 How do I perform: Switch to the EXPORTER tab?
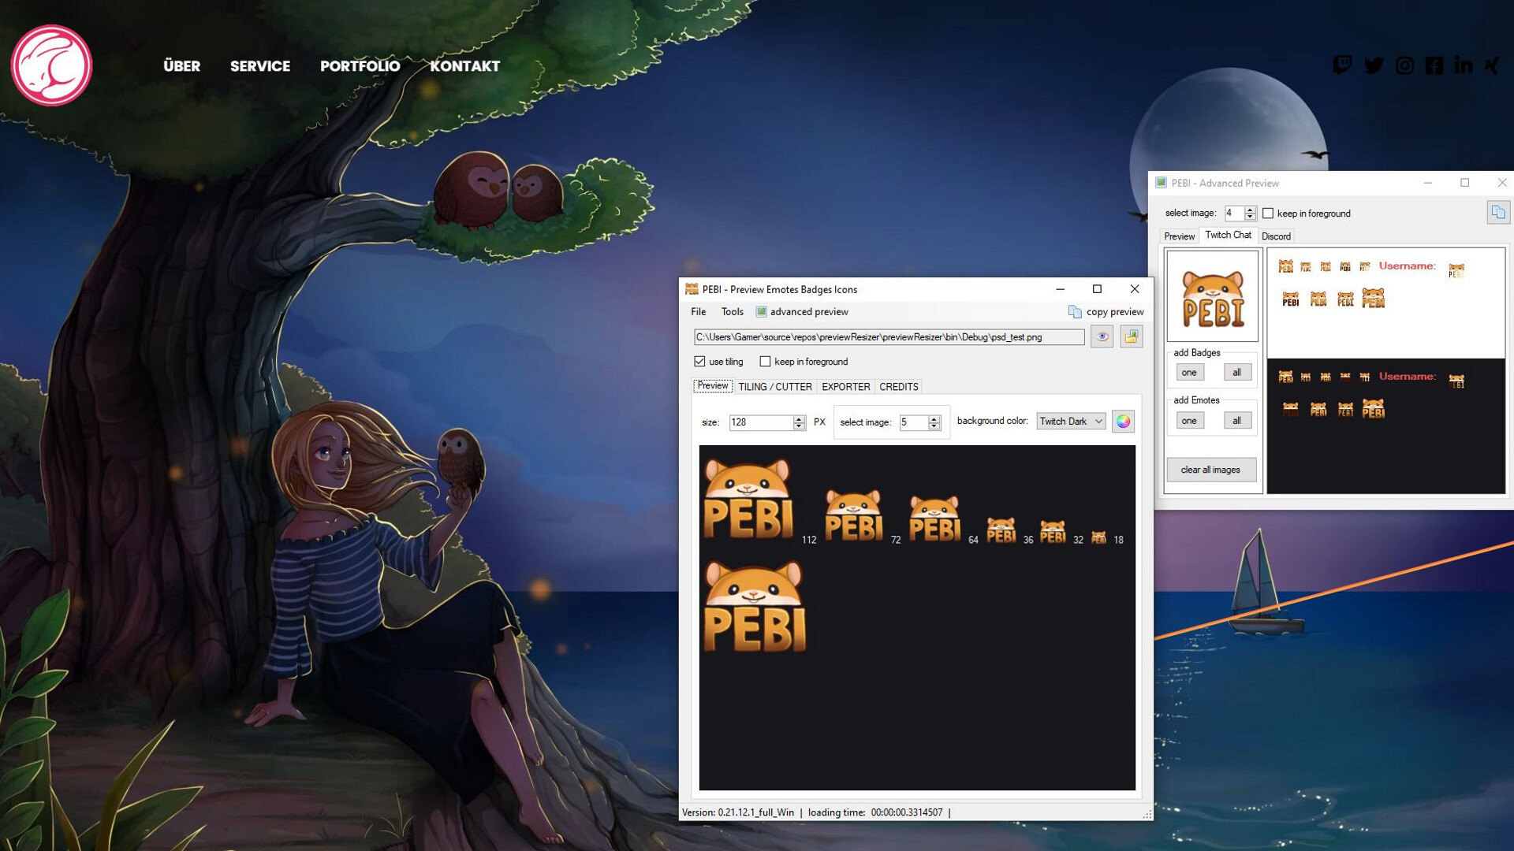845,386
